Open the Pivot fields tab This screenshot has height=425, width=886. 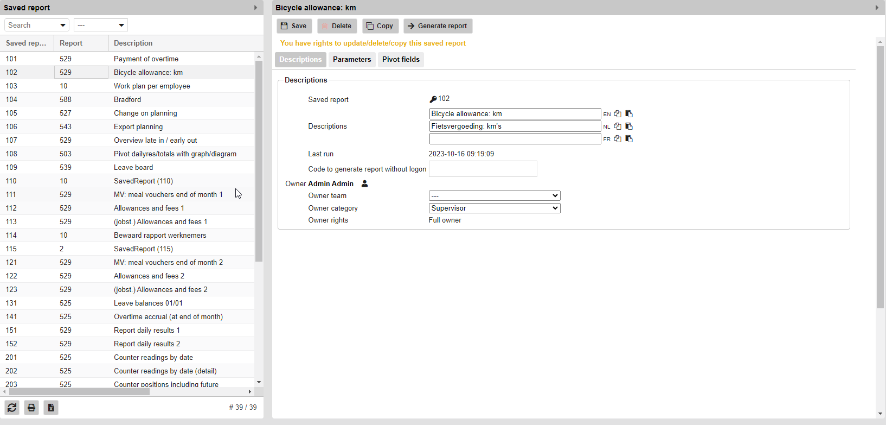coord(401,60)
